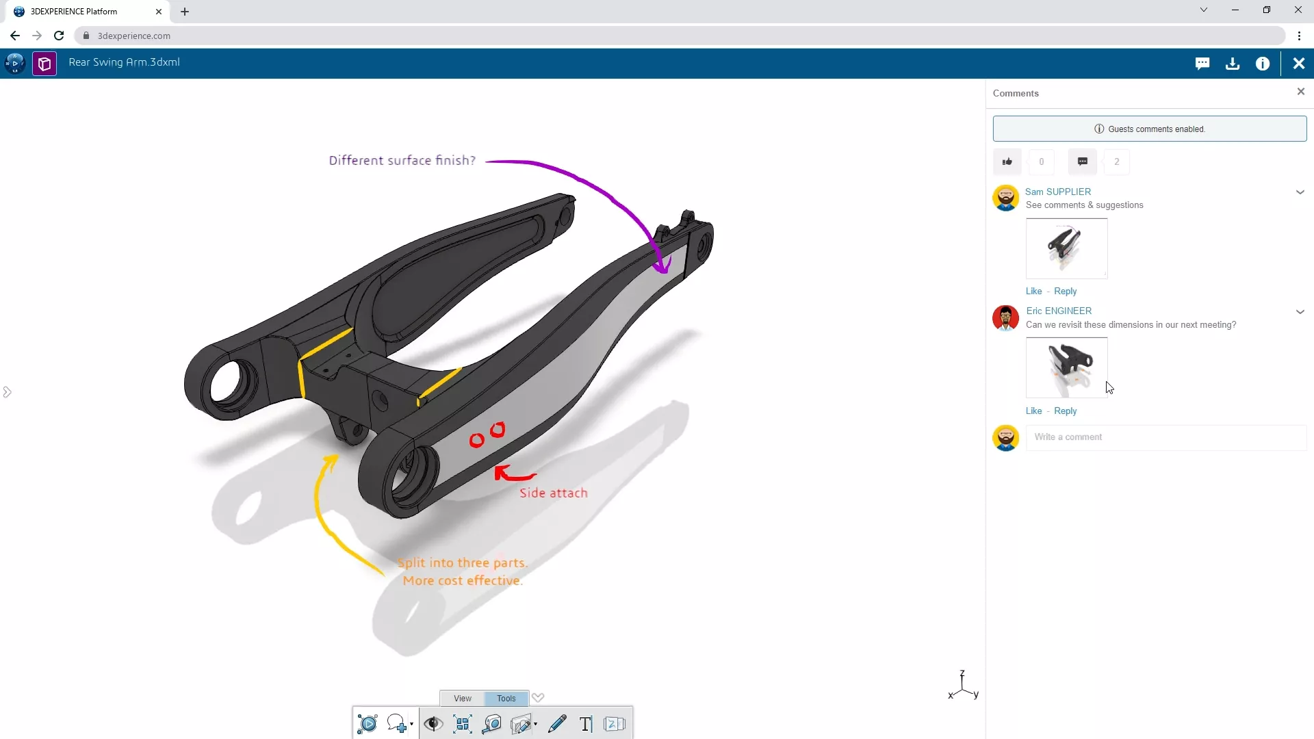Select the Text annotation tool
This screenshot has width=1314, height=739.
point(587,724)
